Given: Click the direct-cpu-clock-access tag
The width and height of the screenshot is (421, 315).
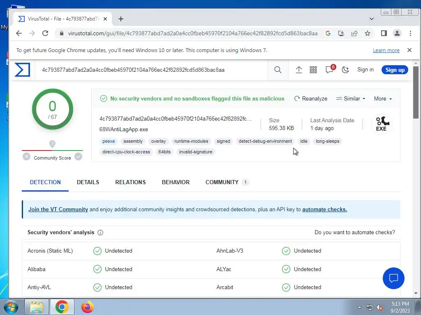Looking at the screenshot, I should tap(126, 152).
